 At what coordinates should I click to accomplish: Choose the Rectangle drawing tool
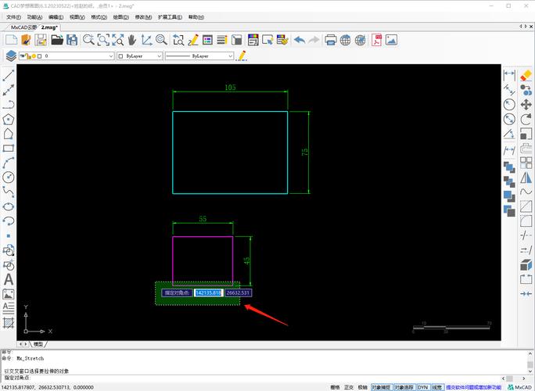(x=9, y=148)
